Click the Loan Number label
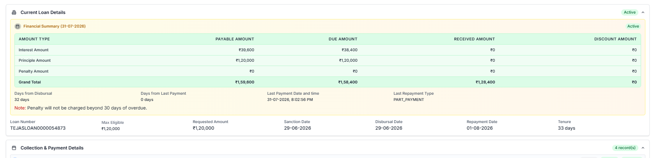The height and width of the screenshot is (158, 652). pos(23,122)
